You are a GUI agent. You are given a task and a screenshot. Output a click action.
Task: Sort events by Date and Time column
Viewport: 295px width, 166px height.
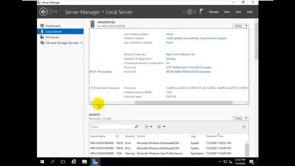coord(214,136)
